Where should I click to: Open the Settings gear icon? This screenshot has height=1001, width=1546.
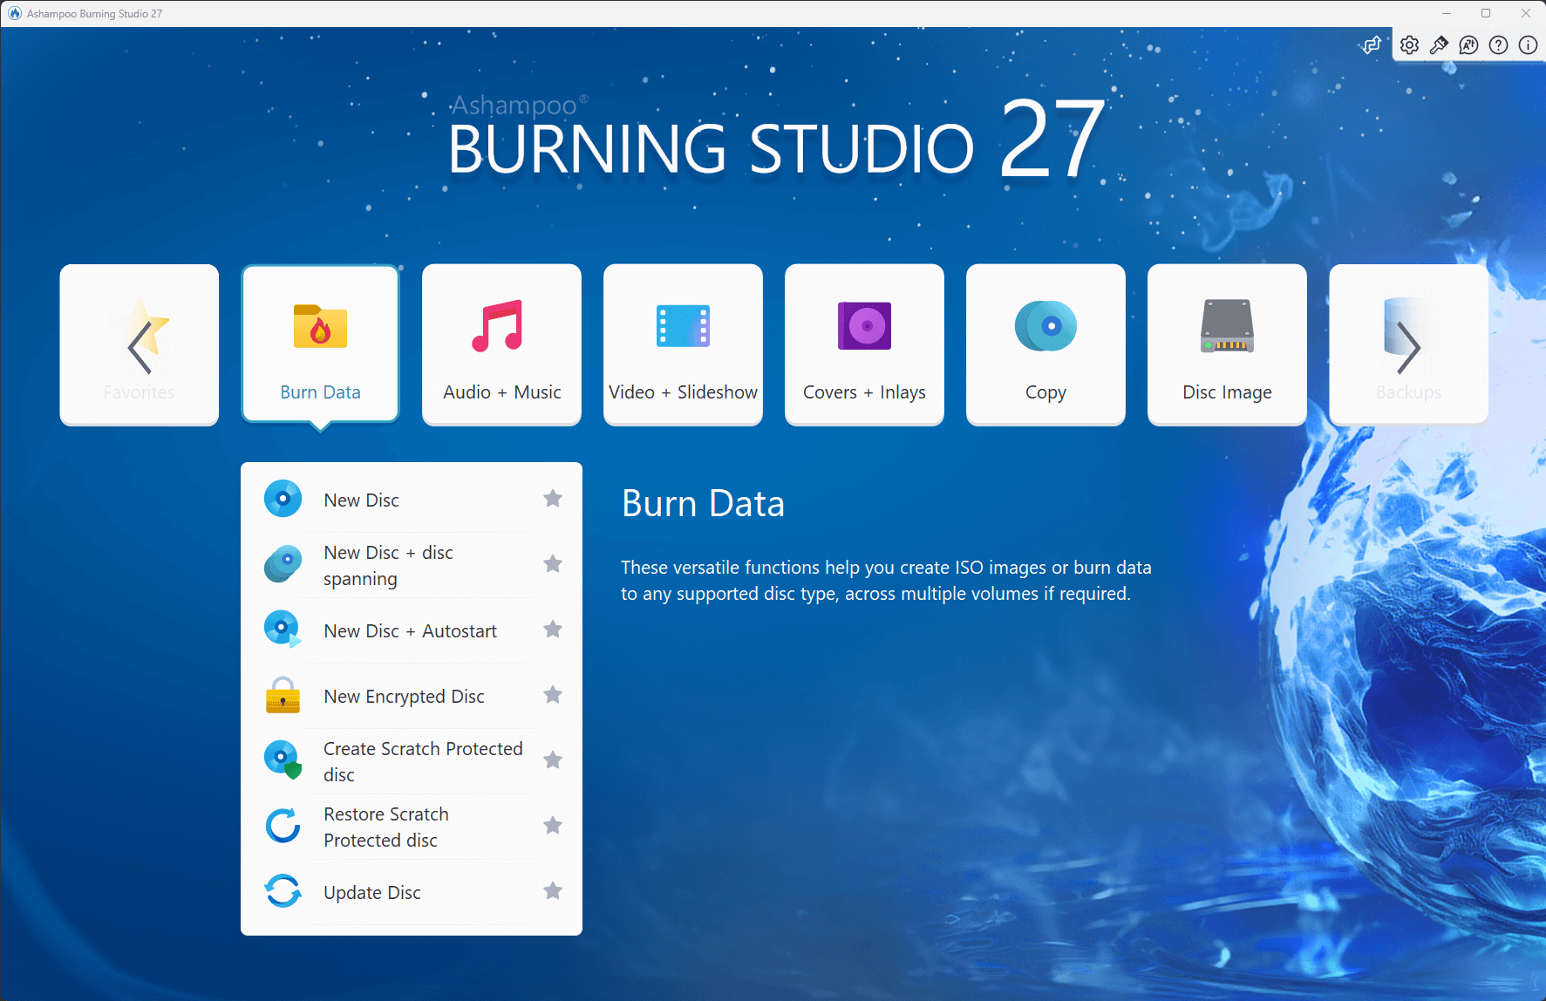pos(1409,44)
